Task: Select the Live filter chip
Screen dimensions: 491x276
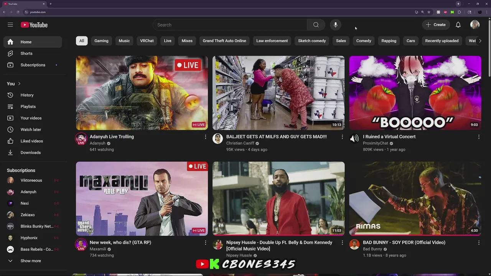Action: click(168, 41)
